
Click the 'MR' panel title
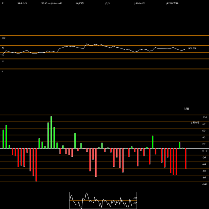186,109
